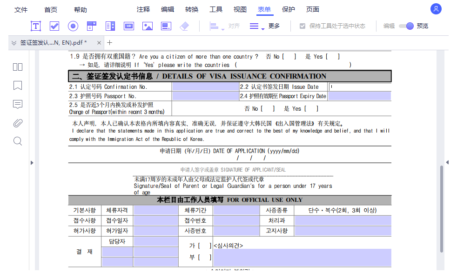Click the user account avatar icon
The height and width of the screenshot is (273, 457).
(436, 9)
